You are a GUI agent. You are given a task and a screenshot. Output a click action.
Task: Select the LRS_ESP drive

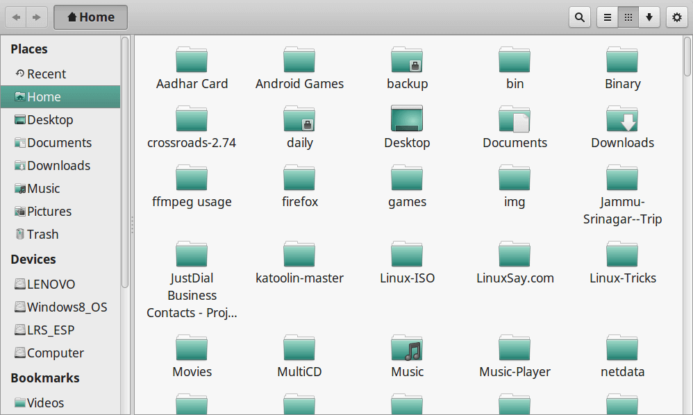(x=60, y=330)
